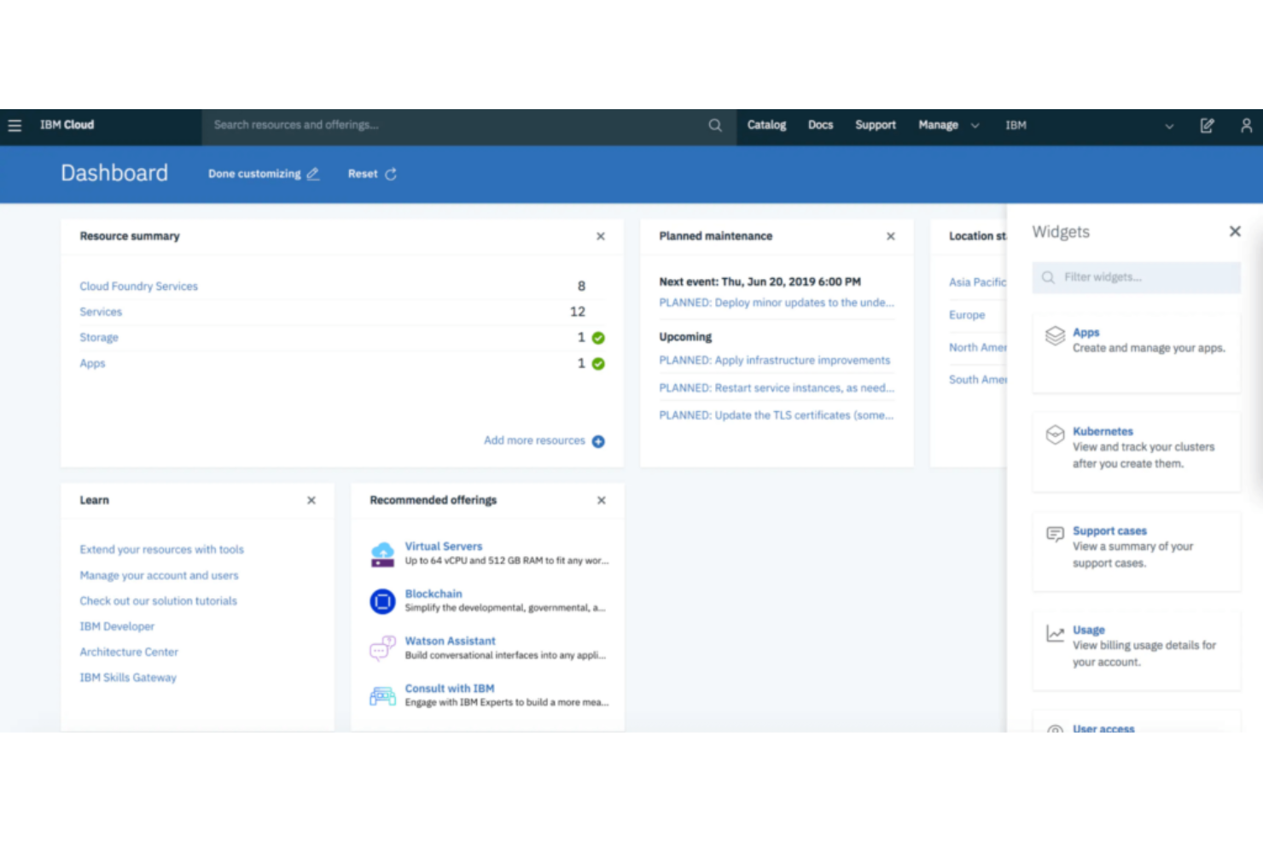Click the search magnifier icon
This screenshot has height=842, width=1263.
[715, 125]
